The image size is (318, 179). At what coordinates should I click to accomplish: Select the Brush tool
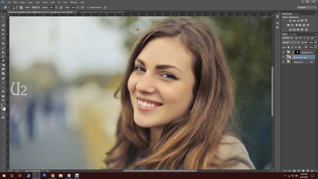[3, 48]
